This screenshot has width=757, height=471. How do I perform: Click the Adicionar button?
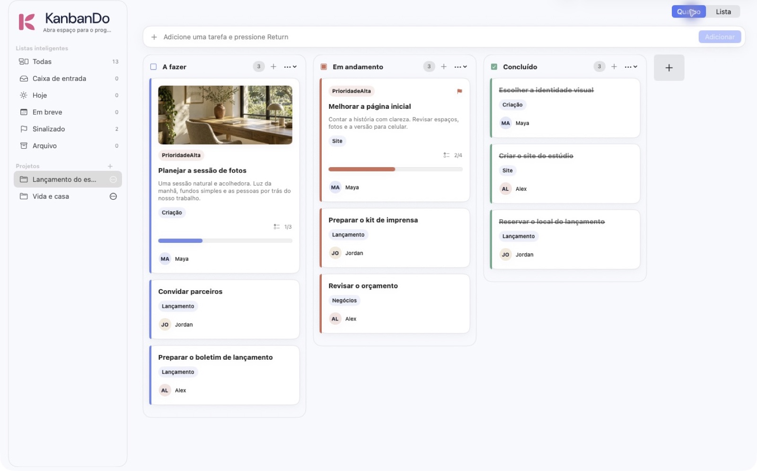(720, 37)
